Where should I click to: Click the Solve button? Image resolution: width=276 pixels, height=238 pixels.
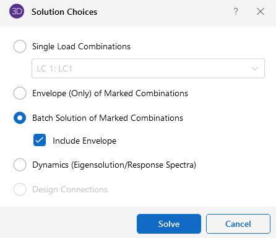(169, 224)
